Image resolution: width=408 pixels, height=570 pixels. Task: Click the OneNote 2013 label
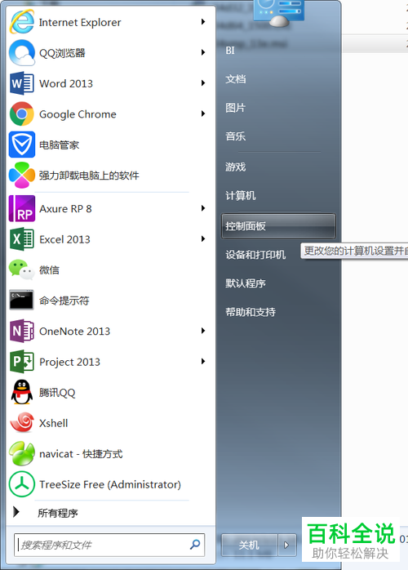pyautogui.click(x=74, y=332)
